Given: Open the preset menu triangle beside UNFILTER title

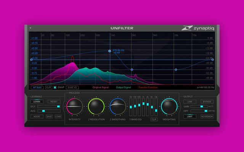Looking at the screenshot, I should 30,28.
